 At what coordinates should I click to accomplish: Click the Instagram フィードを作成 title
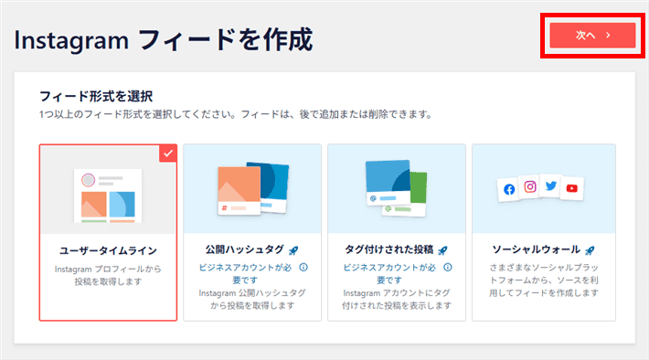[164, 40]
